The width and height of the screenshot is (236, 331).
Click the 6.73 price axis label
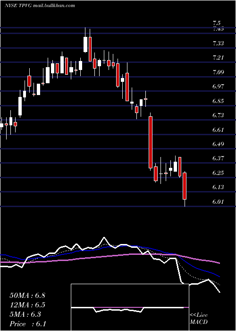coord(218,115)
